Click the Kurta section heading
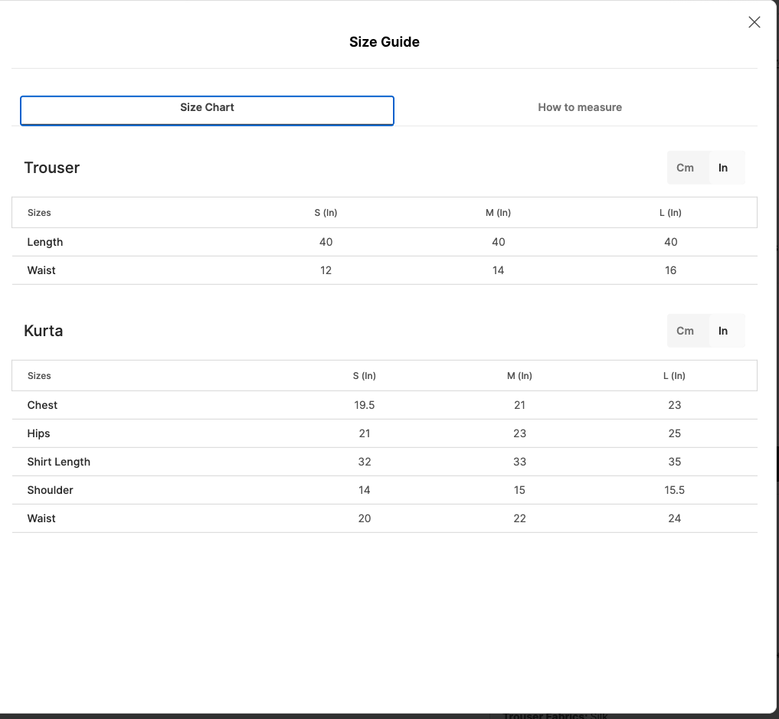779x719 pixels. (44, 331)
